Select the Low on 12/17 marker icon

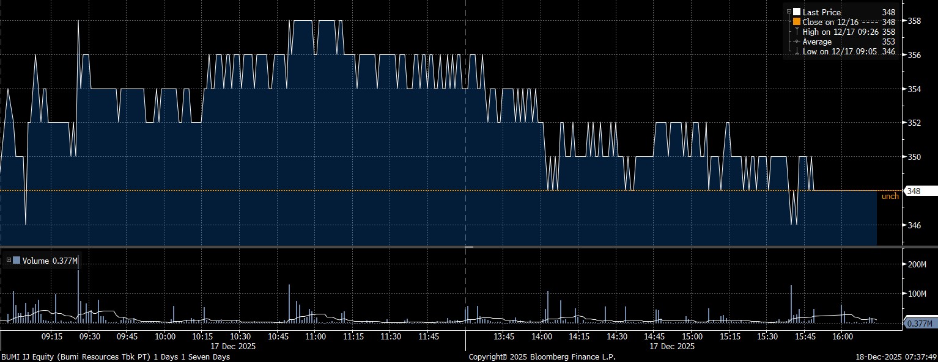click(x=797, y=52)
